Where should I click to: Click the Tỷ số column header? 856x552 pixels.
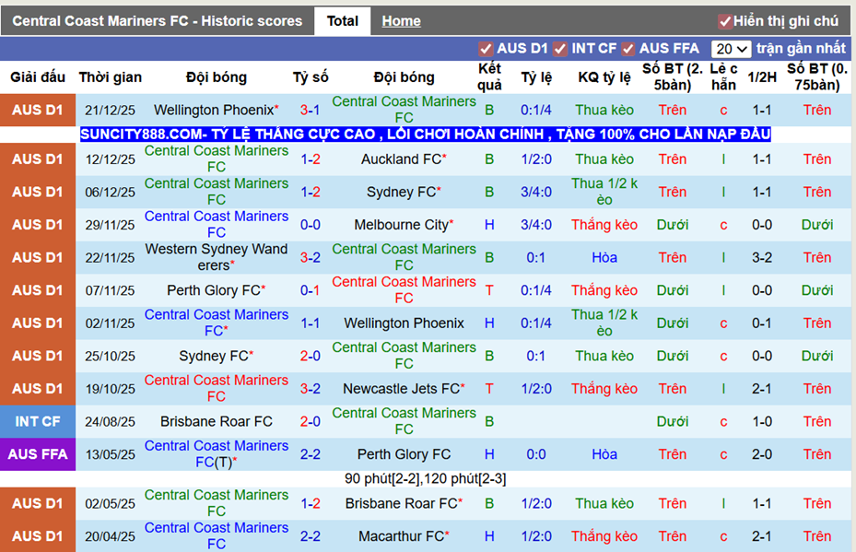tap(311, 77)
